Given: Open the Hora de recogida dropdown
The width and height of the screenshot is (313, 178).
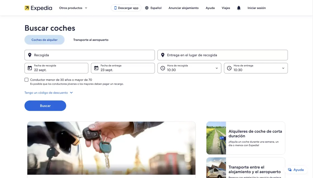Looking at the screenshot, I should [189, 68].
